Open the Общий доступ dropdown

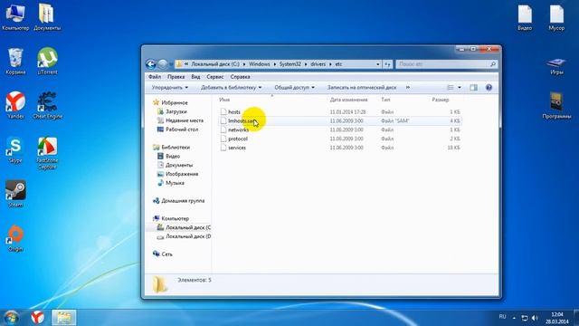294,88
